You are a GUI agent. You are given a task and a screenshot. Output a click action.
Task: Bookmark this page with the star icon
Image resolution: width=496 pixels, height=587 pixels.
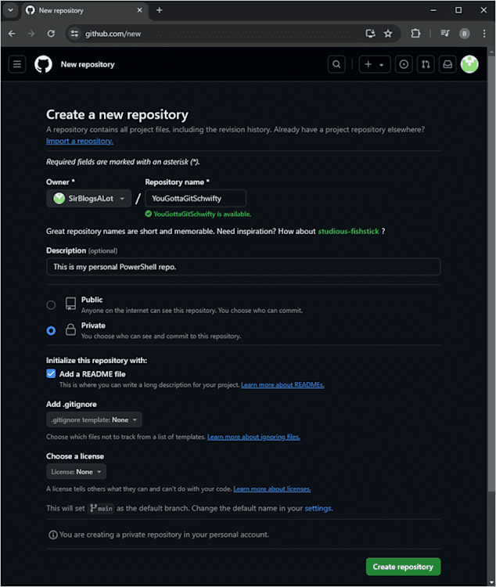[x=388, y=34]
